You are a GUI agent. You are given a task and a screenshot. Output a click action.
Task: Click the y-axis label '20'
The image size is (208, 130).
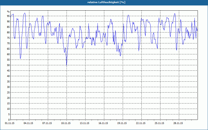8,98
